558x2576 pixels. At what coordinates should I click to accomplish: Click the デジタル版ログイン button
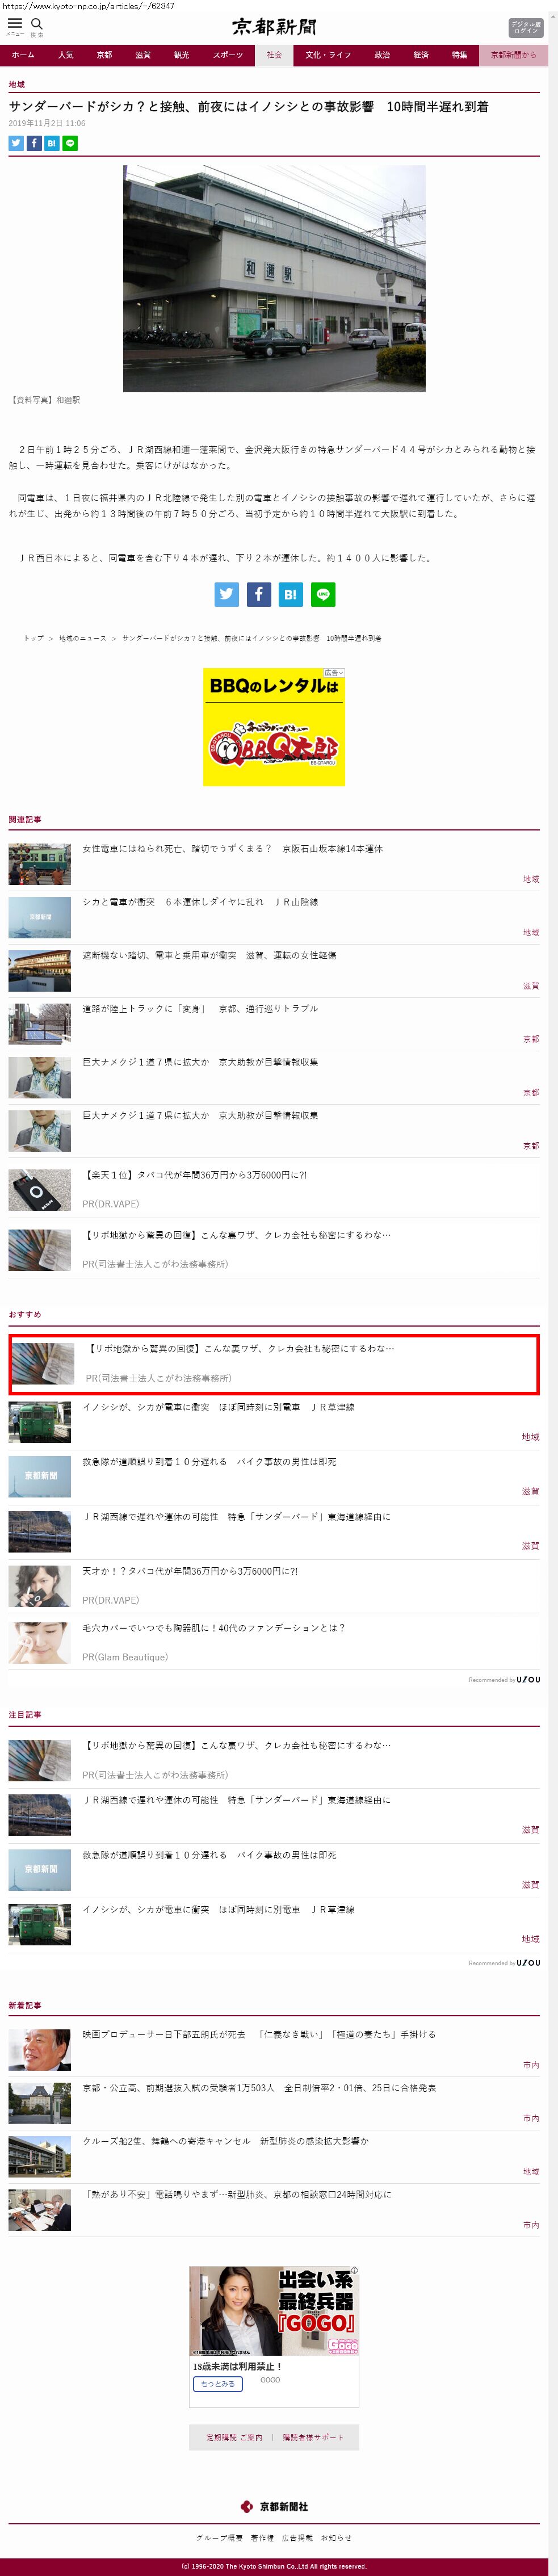click(x=525, y=28)
